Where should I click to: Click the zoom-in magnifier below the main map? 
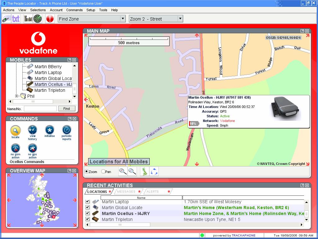[x=123, y=171]
